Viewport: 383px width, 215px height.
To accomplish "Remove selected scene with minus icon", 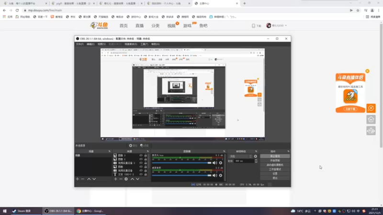I will 82,179.
